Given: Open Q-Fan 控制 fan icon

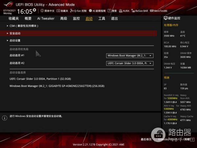Looking at the screenshot, I should 72,11.
